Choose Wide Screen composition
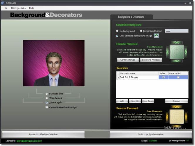The height and width of the screenshot is (146, 195). 47,98
